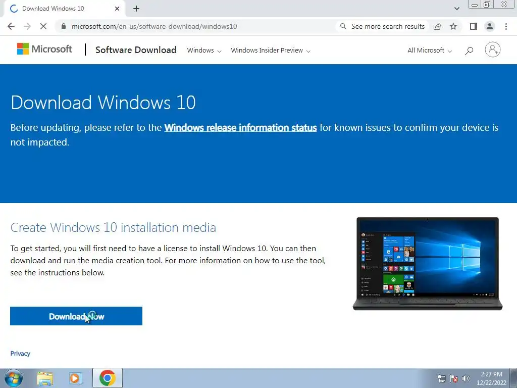The height and width of the screenshot is (388, 517).
Task: Stop loading the page with X icon
Action: click(43, 26)
